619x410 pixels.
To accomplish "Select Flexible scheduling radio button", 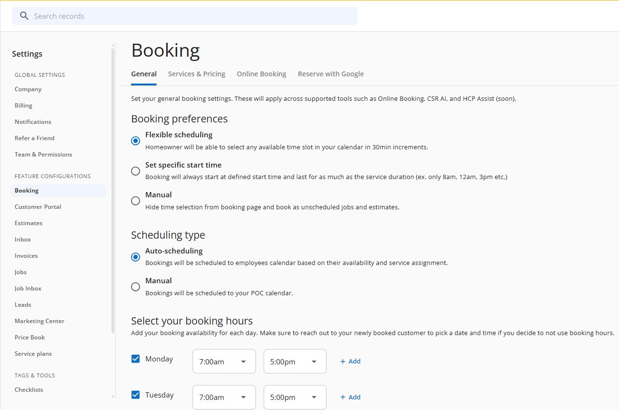I will tap(135, 141).
